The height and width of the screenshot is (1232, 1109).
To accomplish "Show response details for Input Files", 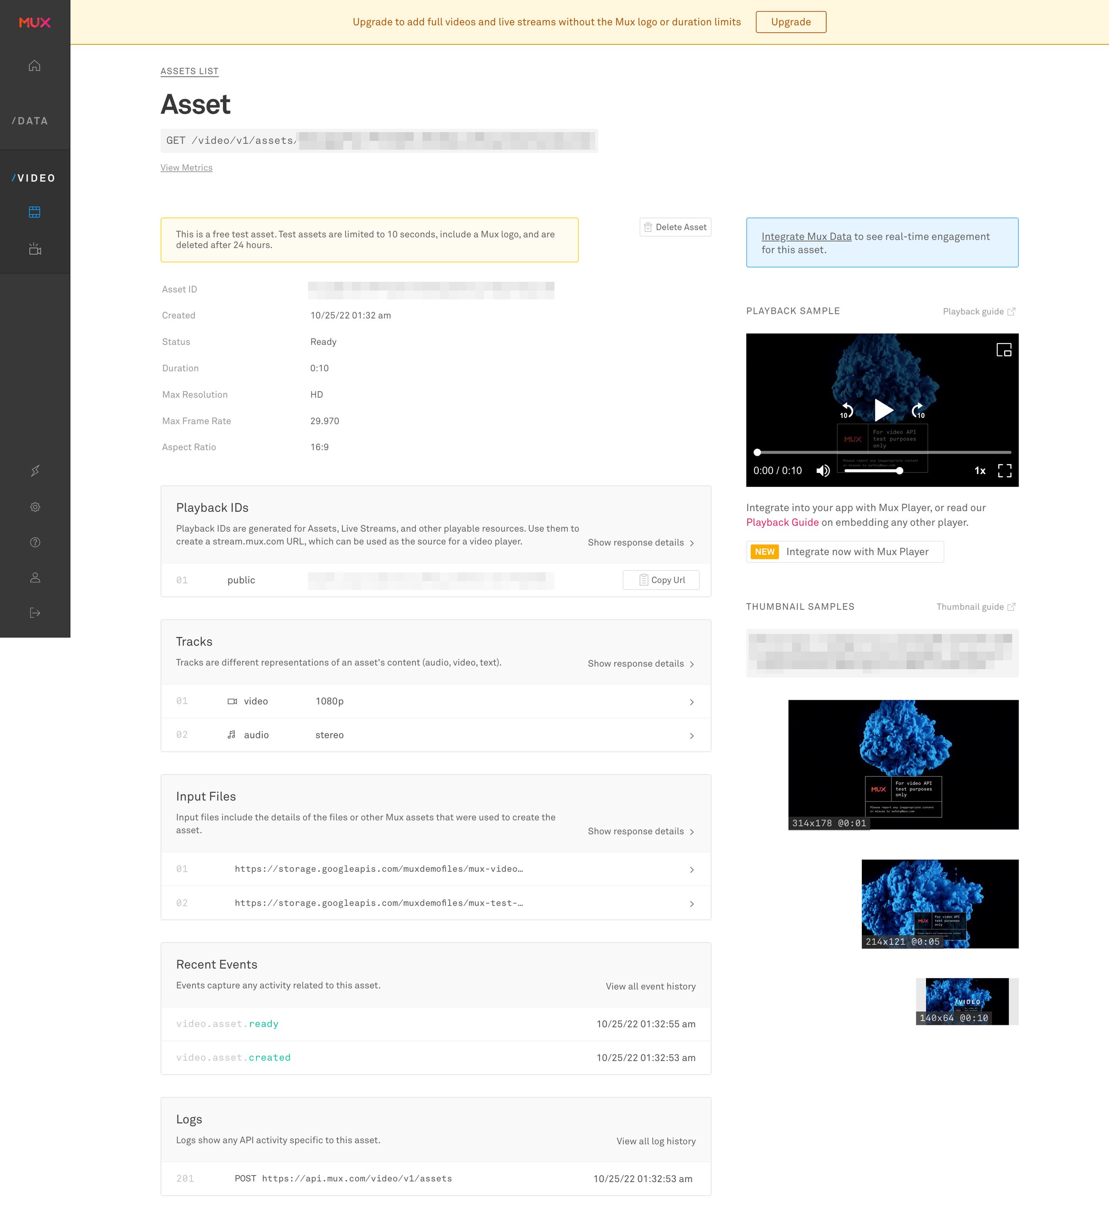I will pos(641,832).
